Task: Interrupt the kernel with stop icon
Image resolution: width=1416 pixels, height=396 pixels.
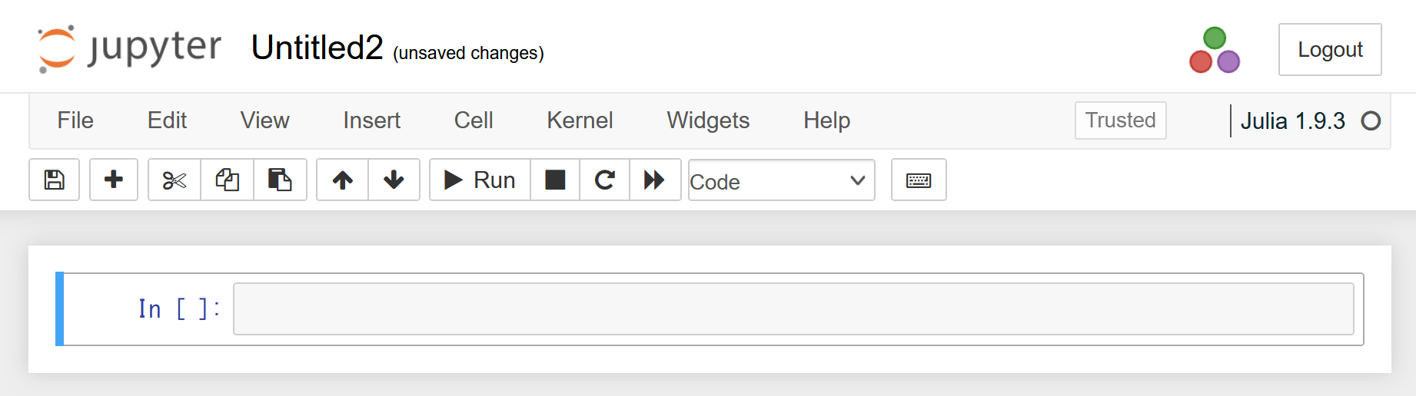Action: pos(555,180)
